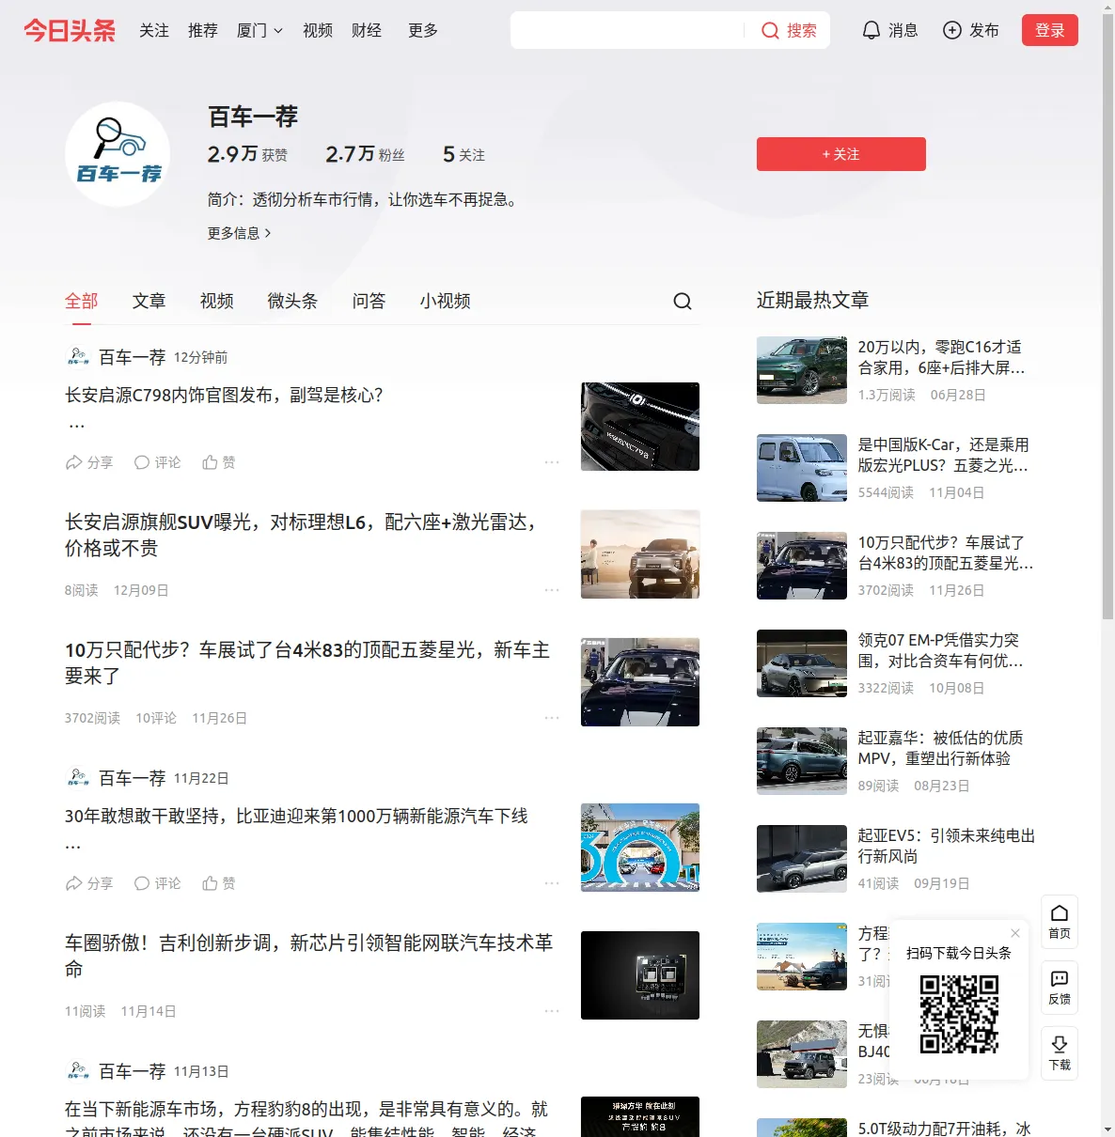Viewport: 1115px width, 1137px height.
Task: Open hot article 20万以内，零跑C16
Action: (941, 357)
